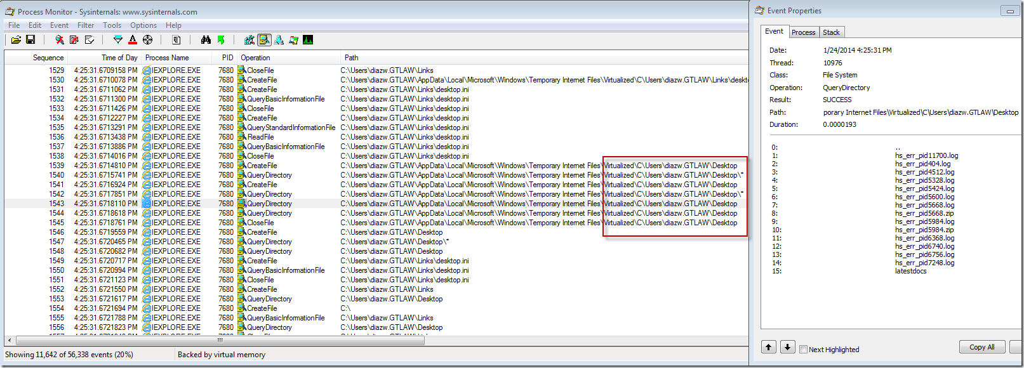Click the previous event up arrow button

[x=769, y=347]
